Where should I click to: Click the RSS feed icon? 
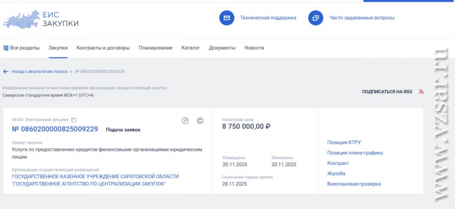[421, 91]
